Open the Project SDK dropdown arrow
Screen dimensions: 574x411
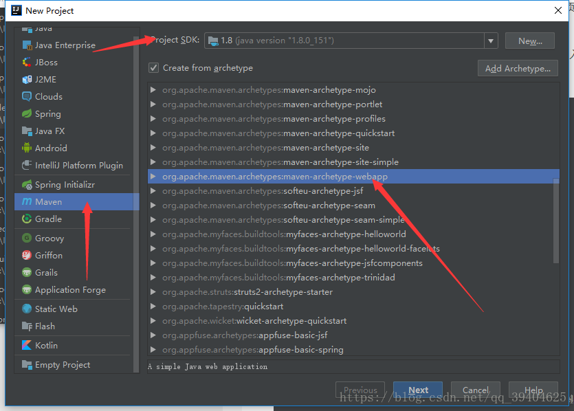491,41
